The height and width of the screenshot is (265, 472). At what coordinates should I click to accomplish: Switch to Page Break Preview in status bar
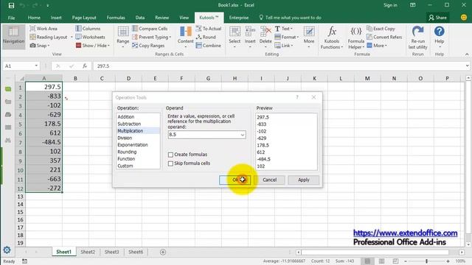point(395,261)
